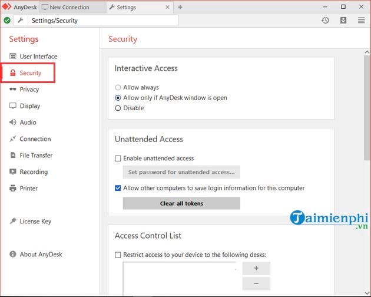Open Privacy settings
371x297 pixels.
pos(29,90)
